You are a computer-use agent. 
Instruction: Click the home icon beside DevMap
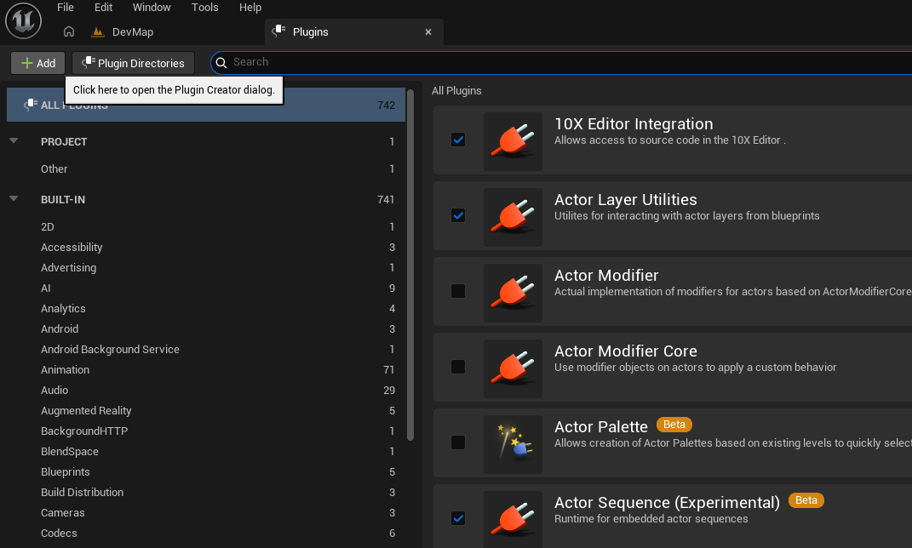tap(69, 31)
